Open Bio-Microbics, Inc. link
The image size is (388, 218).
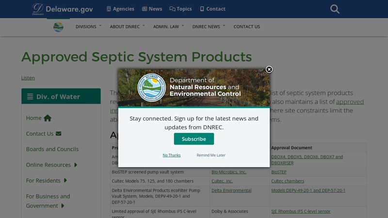point(228,172)
